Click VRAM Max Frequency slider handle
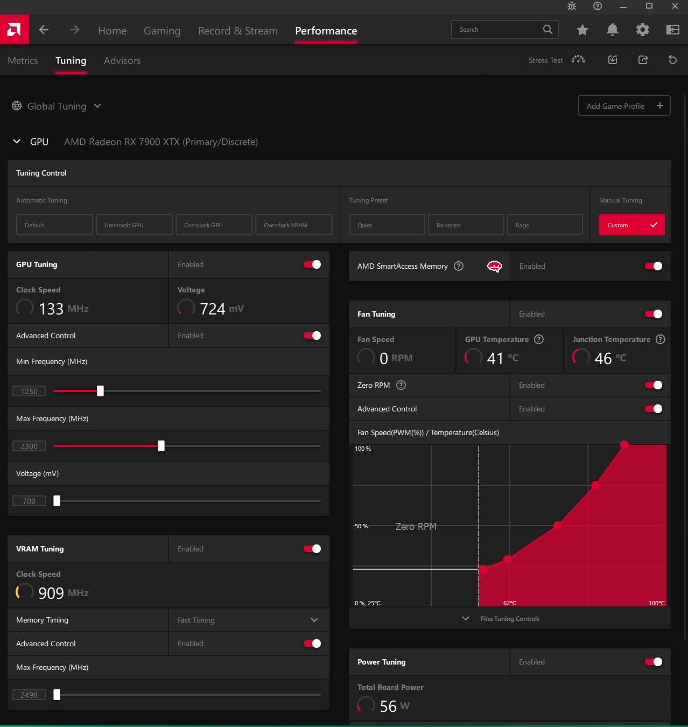688x727 pixels. click(57, 695)
